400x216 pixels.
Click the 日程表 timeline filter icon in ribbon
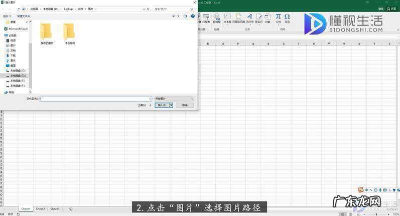point(206,18)
